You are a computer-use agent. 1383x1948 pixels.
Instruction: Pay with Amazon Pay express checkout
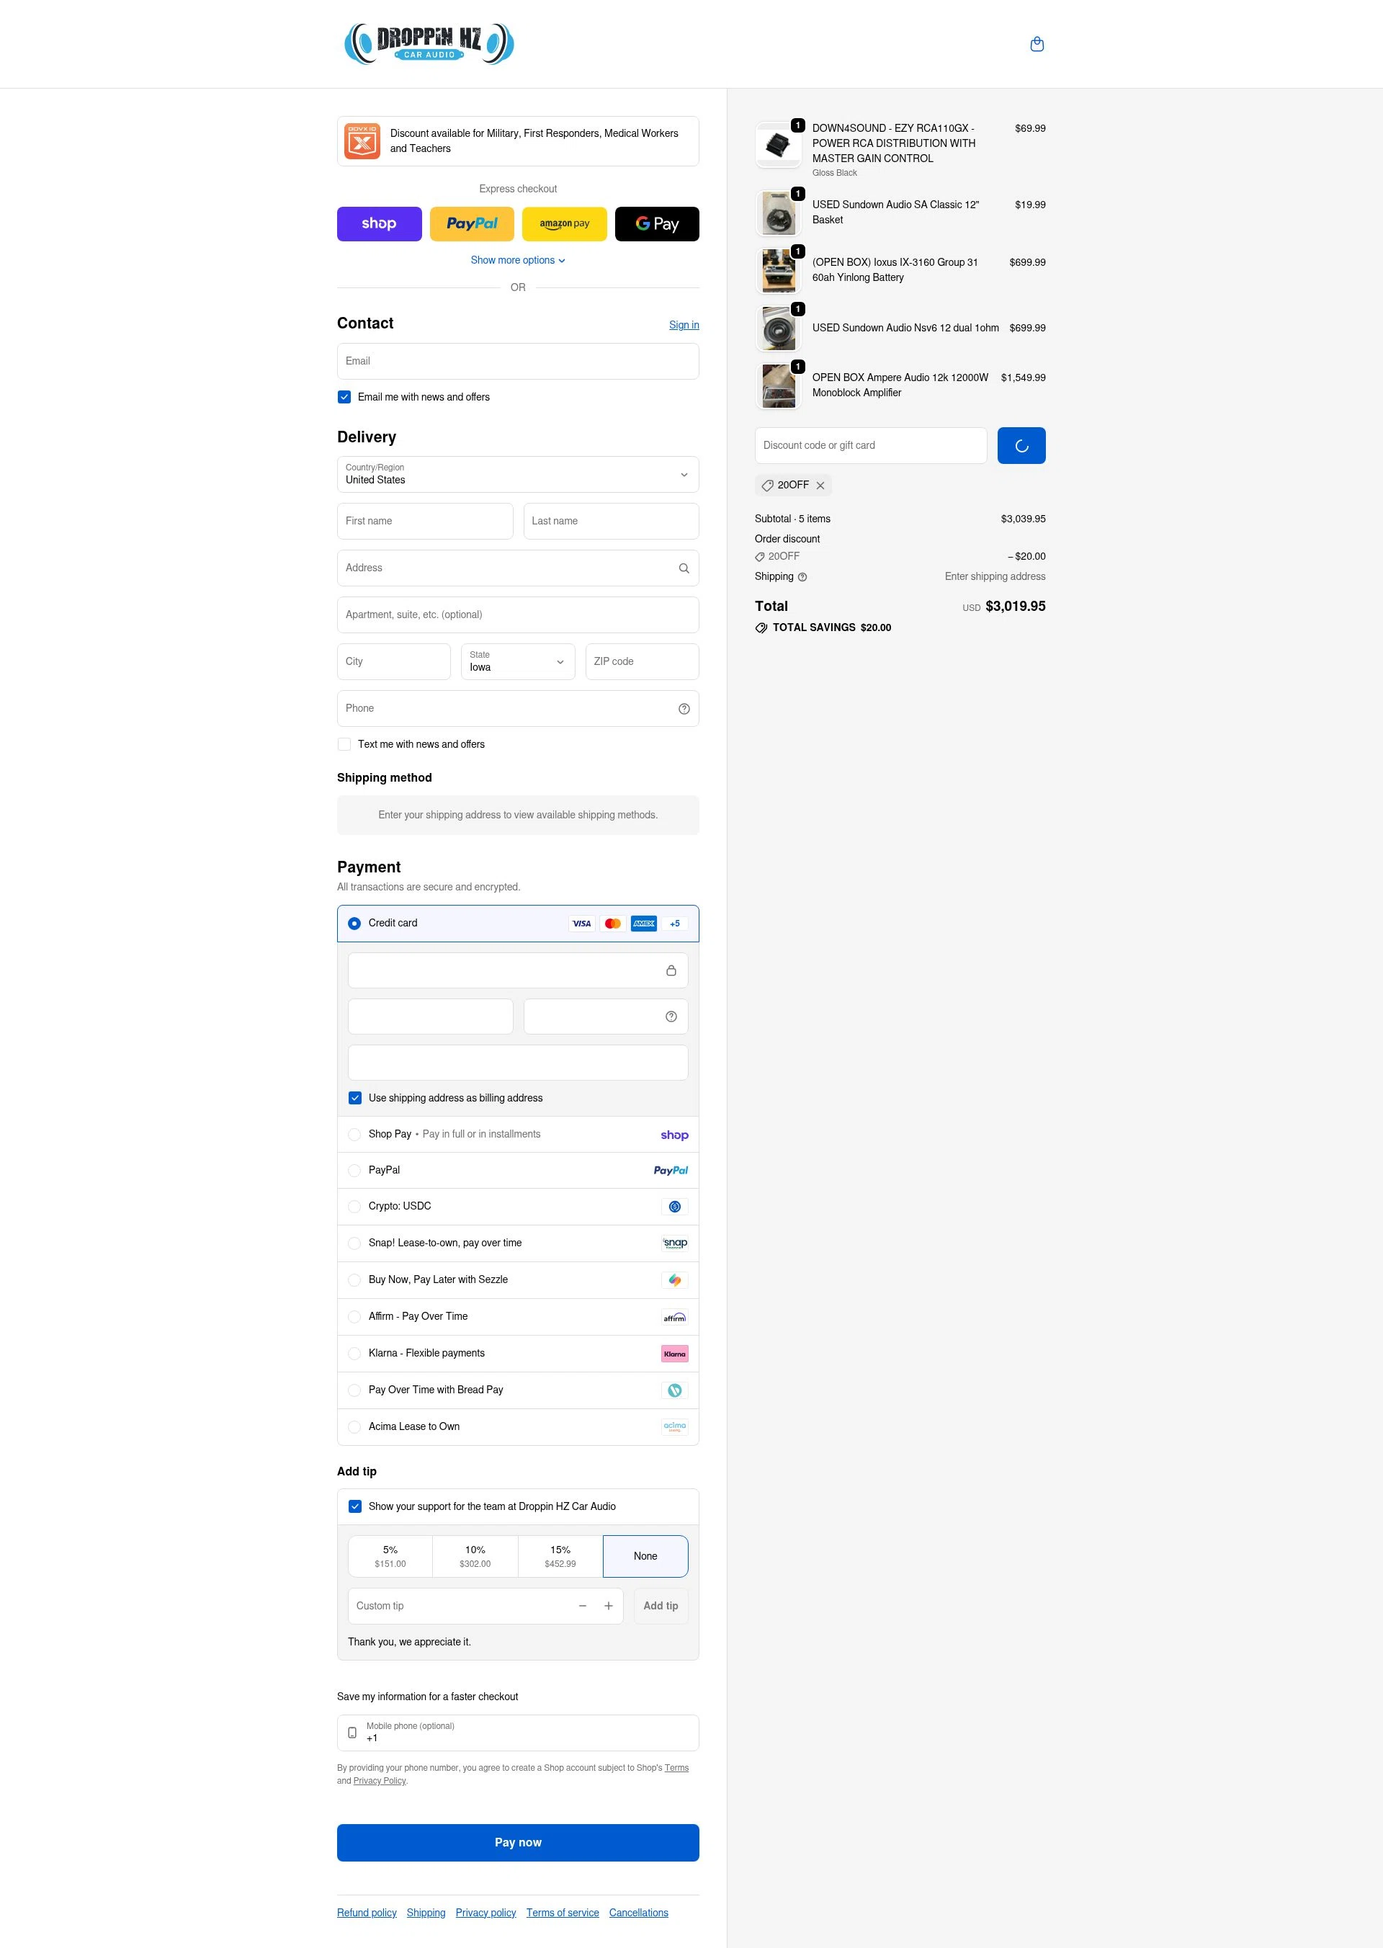(564, 223)
